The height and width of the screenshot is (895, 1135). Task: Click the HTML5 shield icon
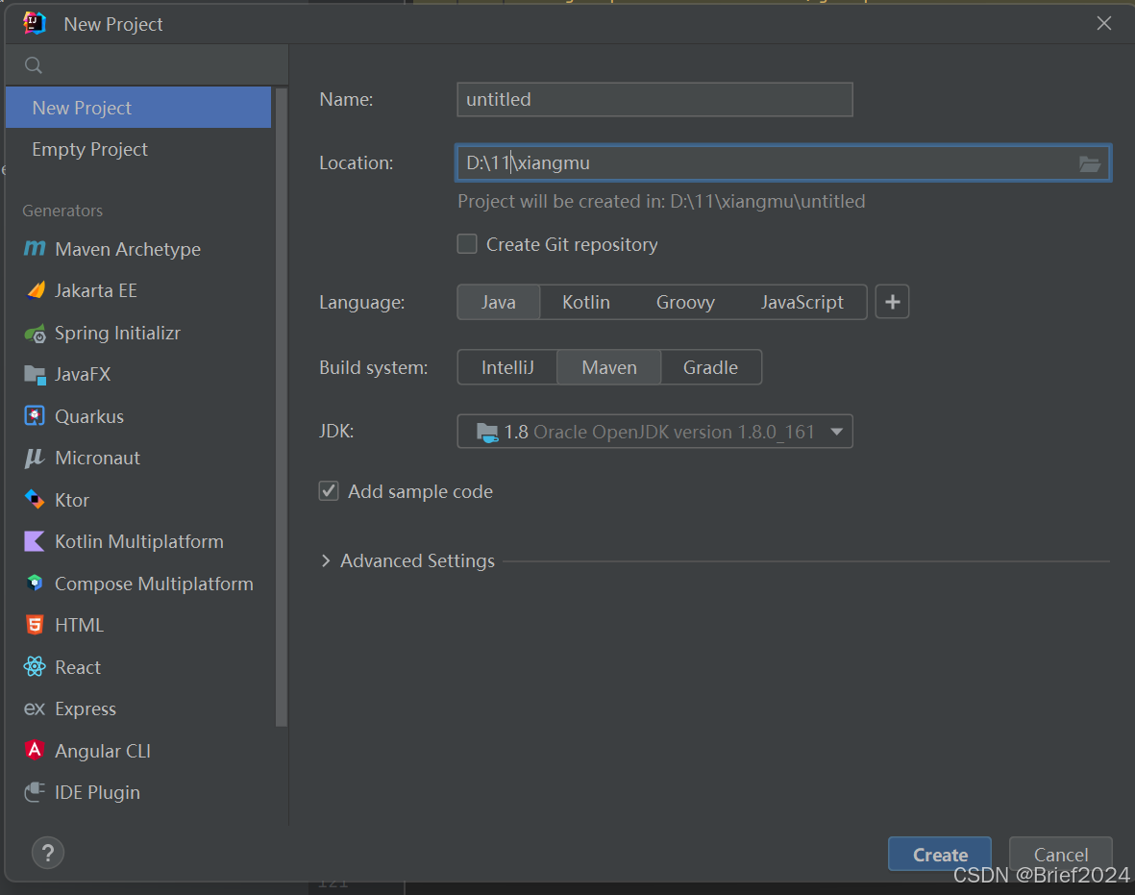(35, 625)
